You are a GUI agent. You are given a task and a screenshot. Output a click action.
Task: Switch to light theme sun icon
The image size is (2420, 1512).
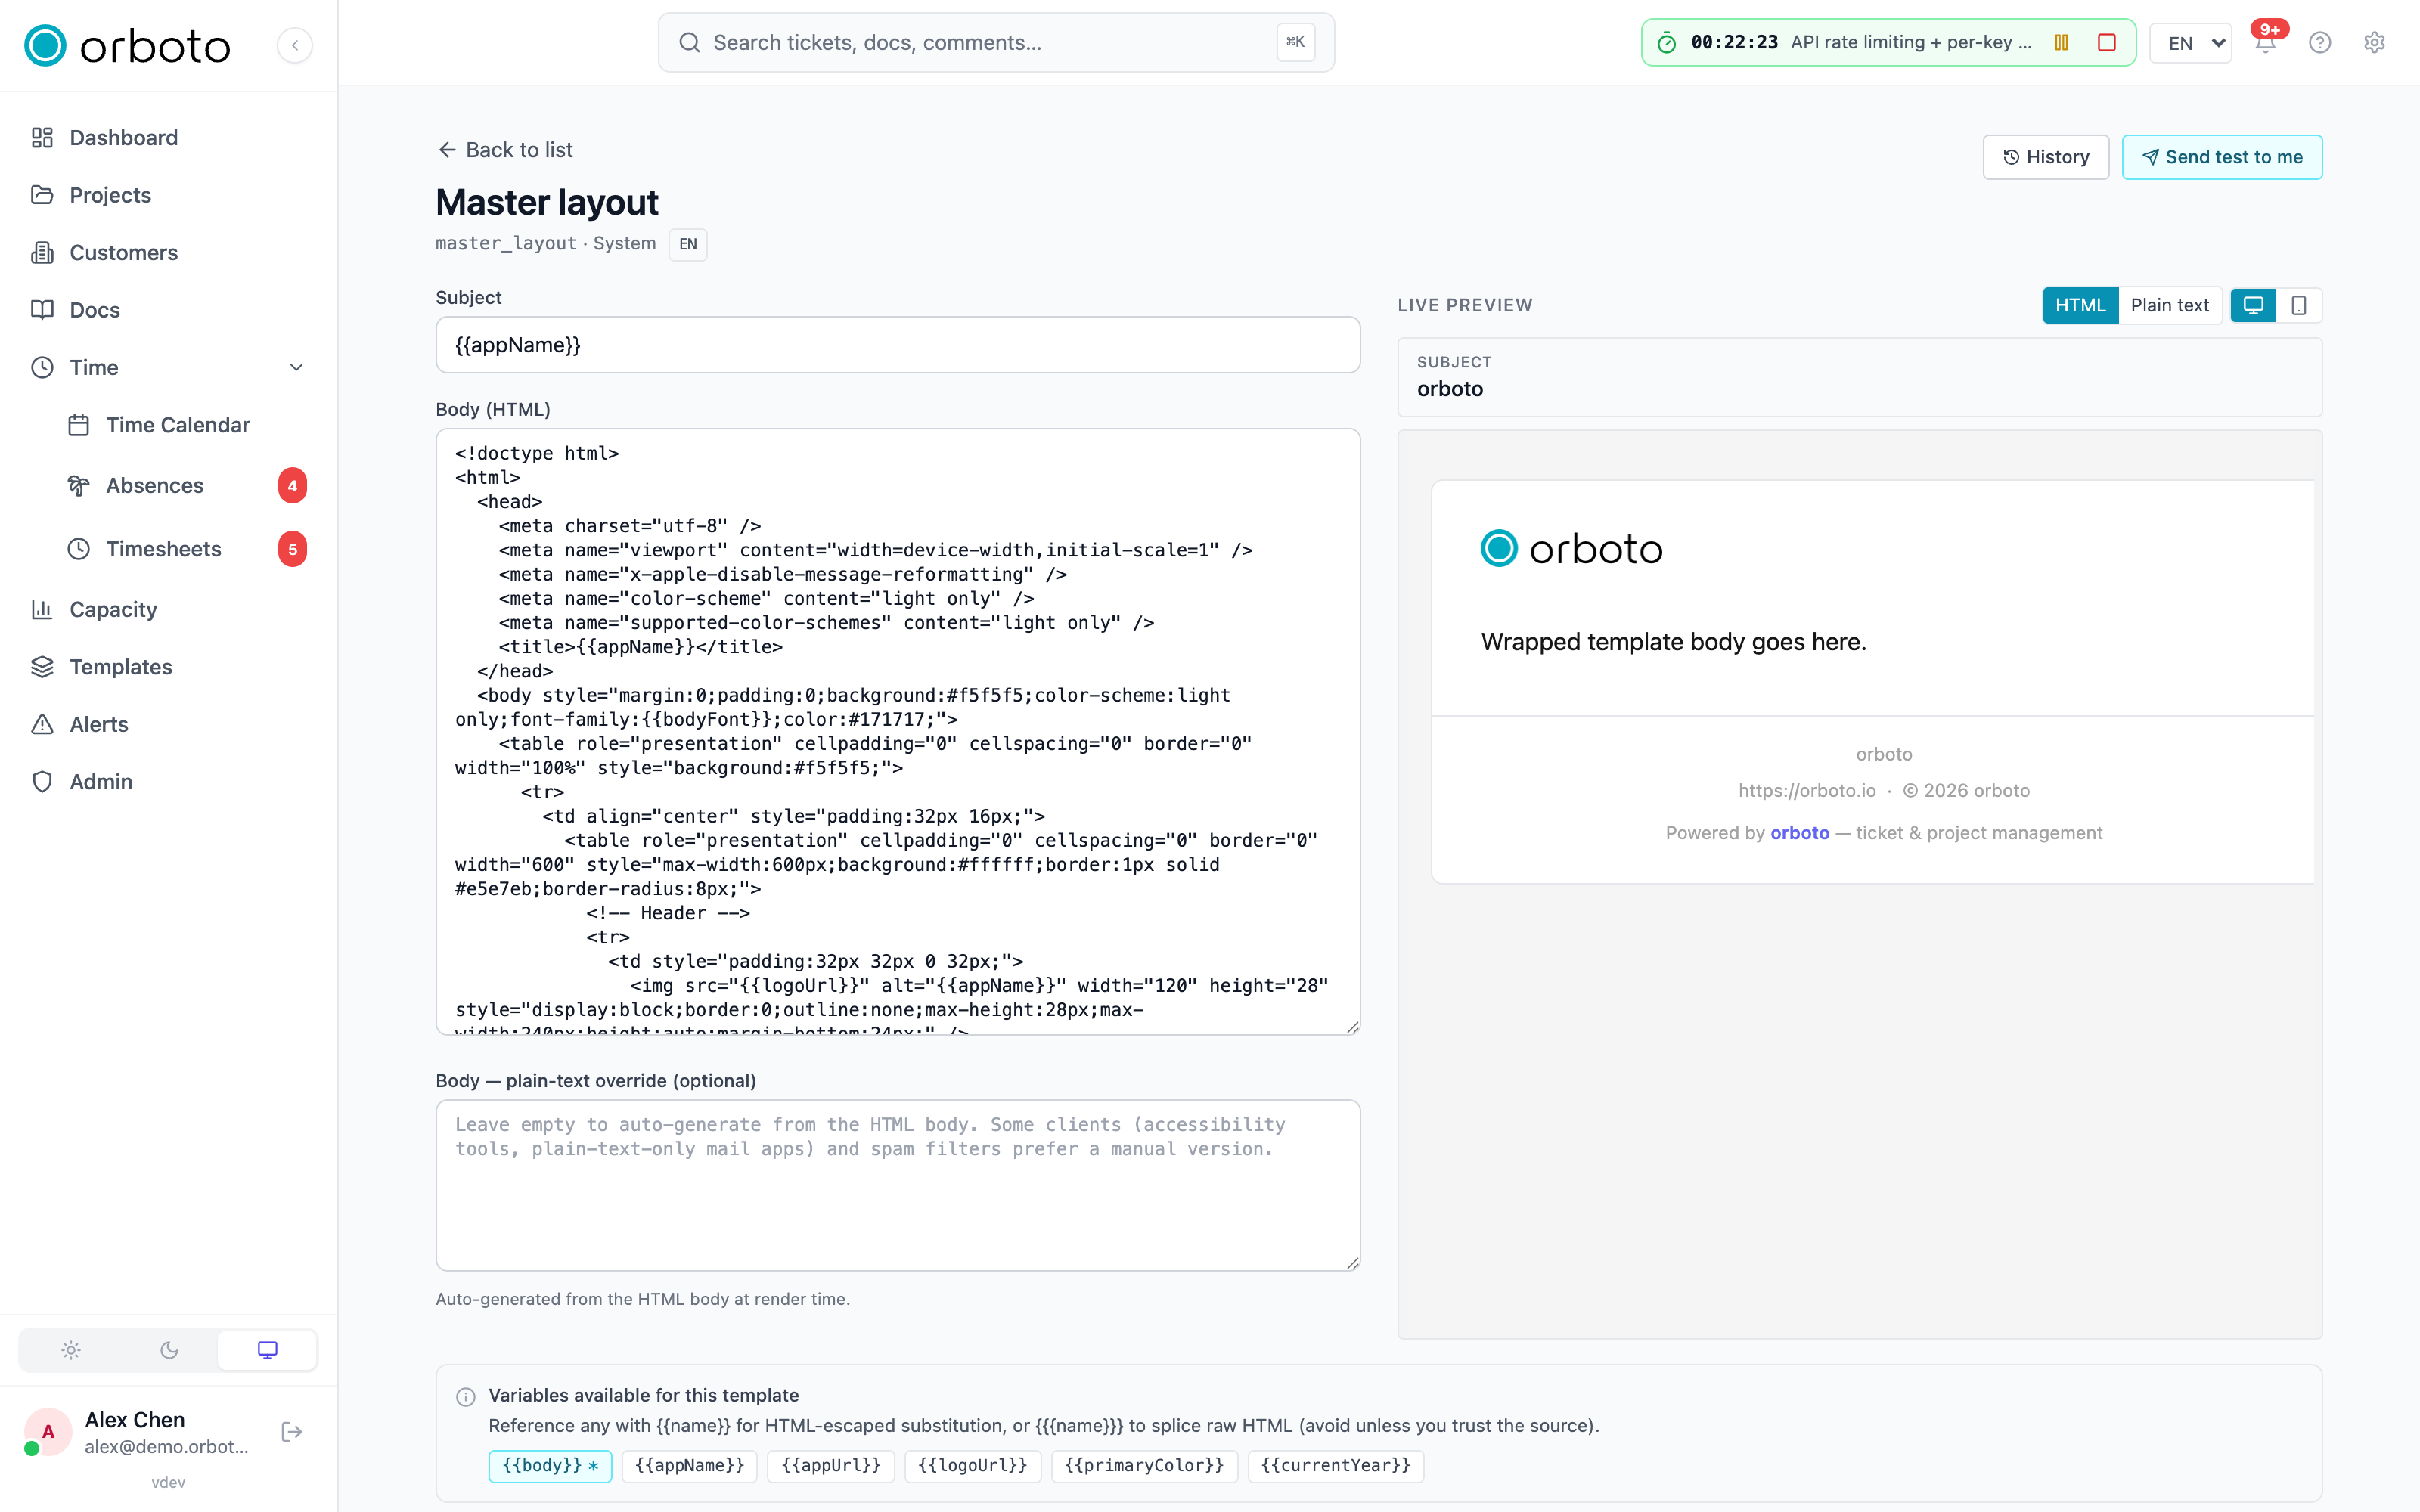point(70,1350)
